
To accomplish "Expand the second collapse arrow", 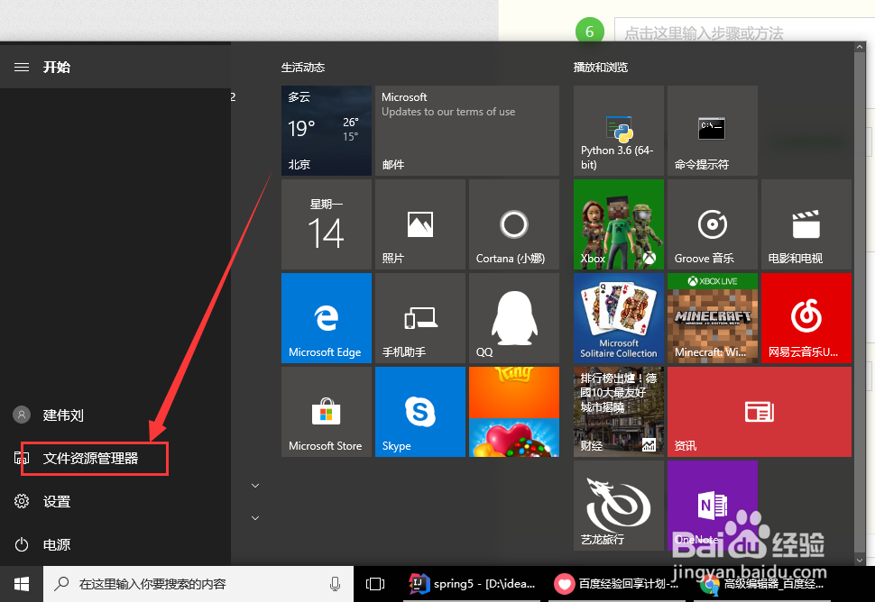I will [x=255, y=518].
